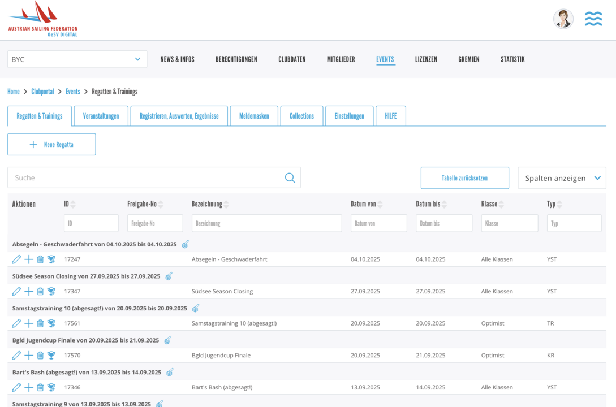
Task: Sort the table by ID column
Action: click(73, 205)
